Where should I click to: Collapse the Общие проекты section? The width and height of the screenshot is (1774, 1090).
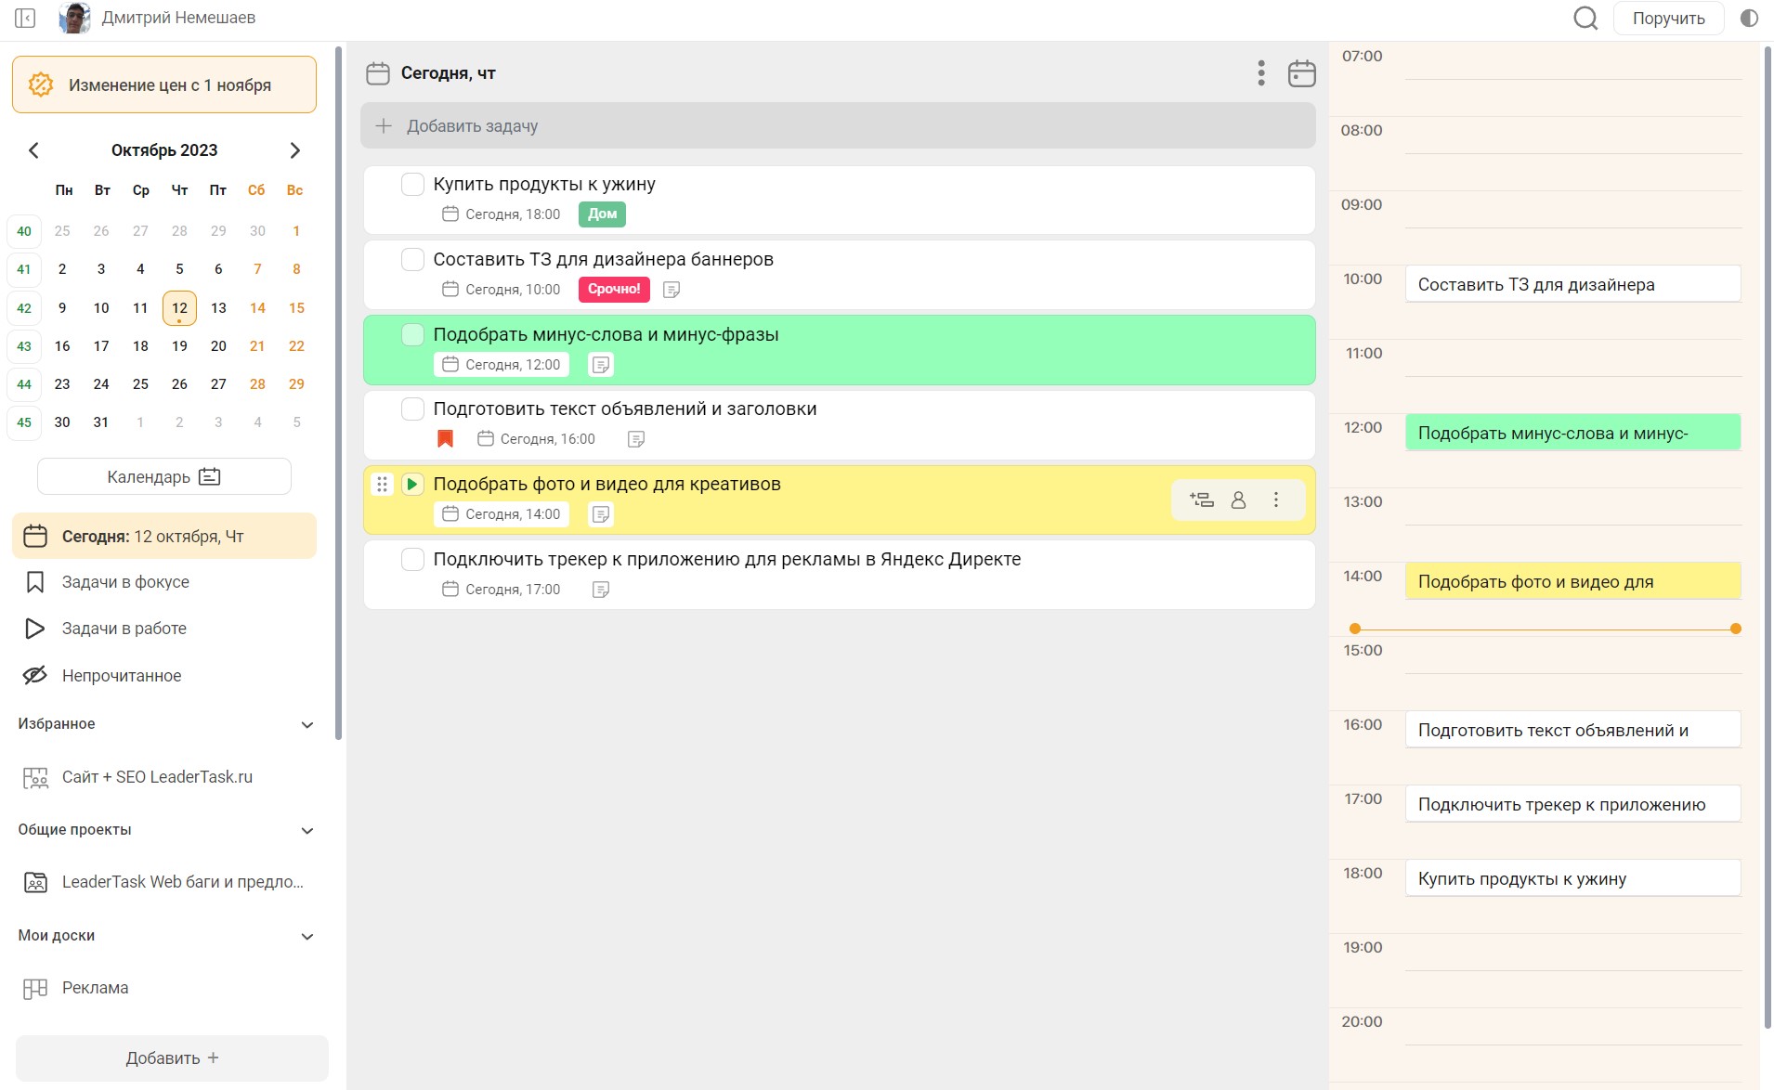point(307,831)
